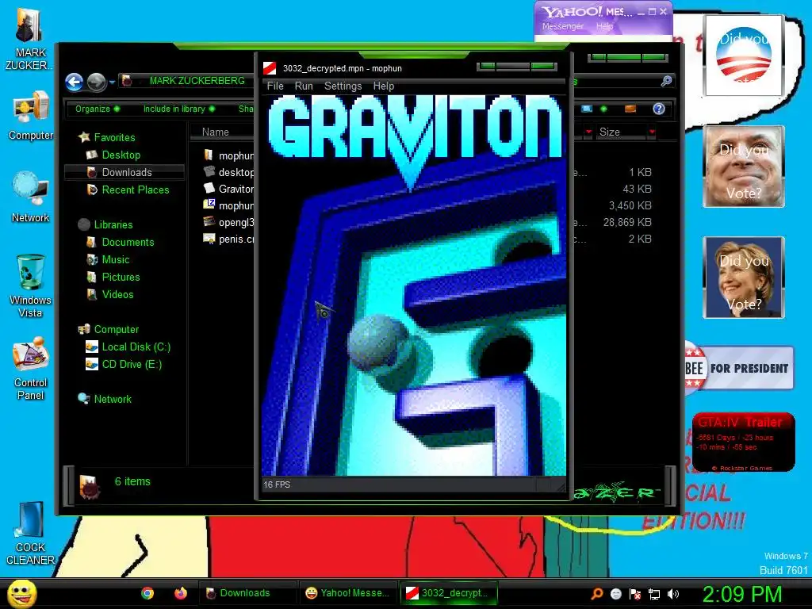Open the Run menu in mophun
The width and height of the screenshot is (812, 609).
[x=304, y=86]
